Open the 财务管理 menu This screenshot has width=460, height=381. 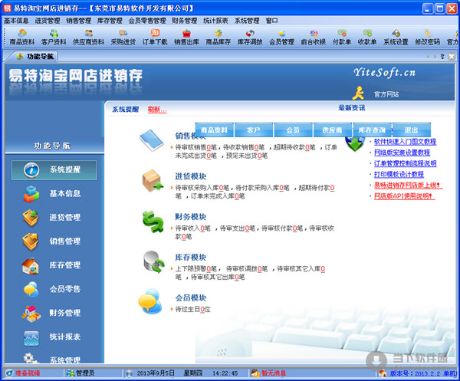[x=185, y=21]
